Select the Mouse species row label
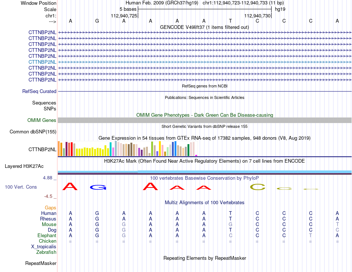Viewport: 352px width, 272px height. tap(49, 225)
